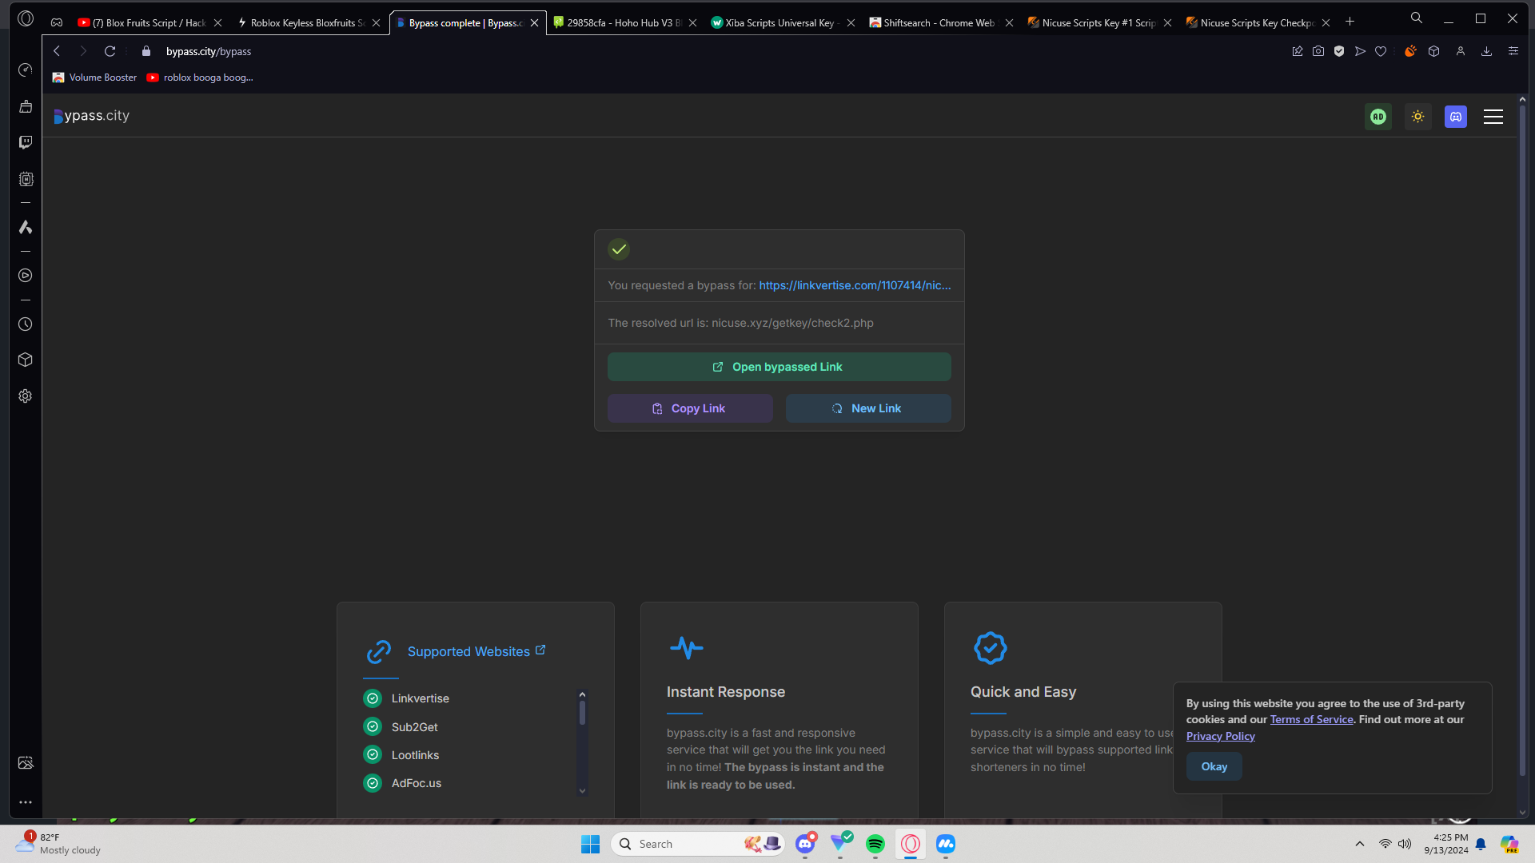Toggle light theme sun button
The image size is (1535, 863).
tap(1418, 117)
